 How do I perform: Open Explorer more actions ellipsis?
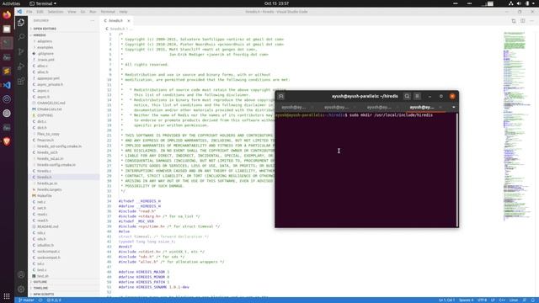click(93, 20)
